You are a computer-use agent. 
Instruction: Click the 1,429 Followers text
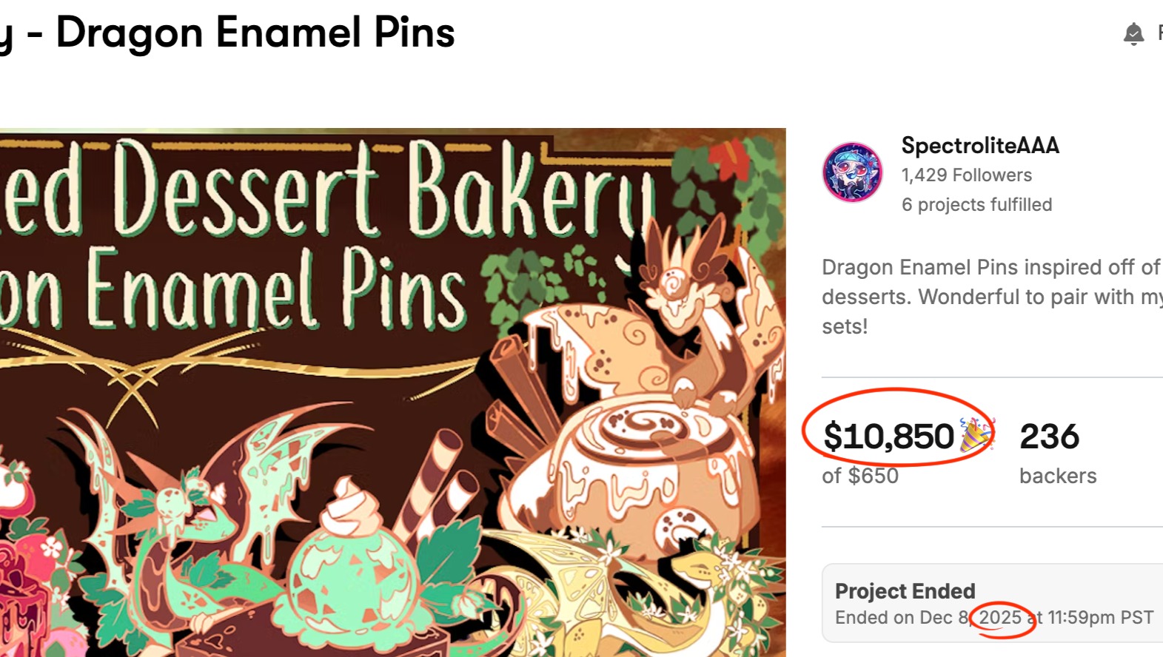[x=966, y=175]
